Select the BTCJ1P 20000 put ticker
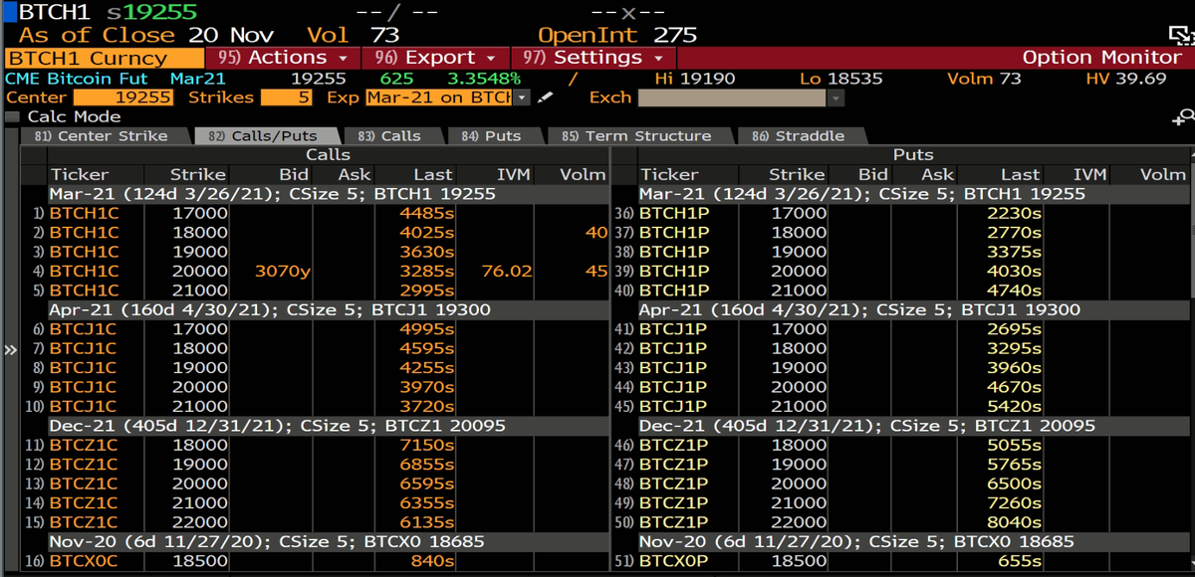The width and height of the screenshot is (1195, 577). point(673,387)
